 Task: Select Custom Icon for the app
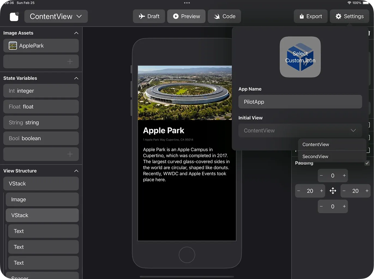[x=300, y=57]
